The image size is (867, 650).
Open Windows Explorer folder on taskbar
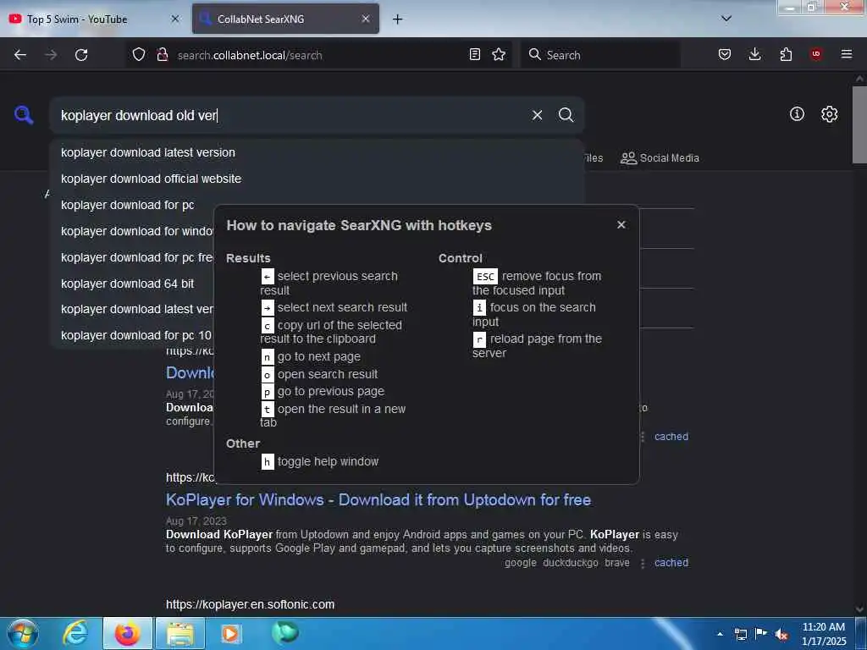pyautogui.click(x=180, y=633)
